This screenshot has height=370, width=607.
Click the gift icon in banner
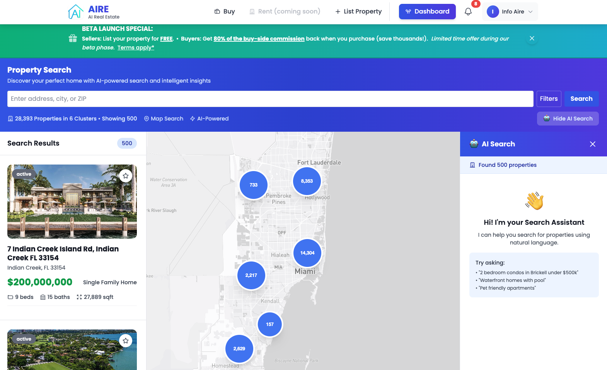coord(73,38)
